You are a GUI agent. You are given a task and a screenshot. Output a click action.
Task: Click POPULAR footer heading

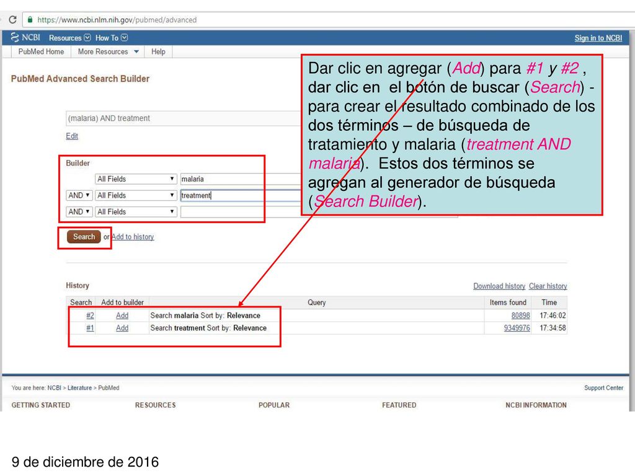(x=274, y=405)
